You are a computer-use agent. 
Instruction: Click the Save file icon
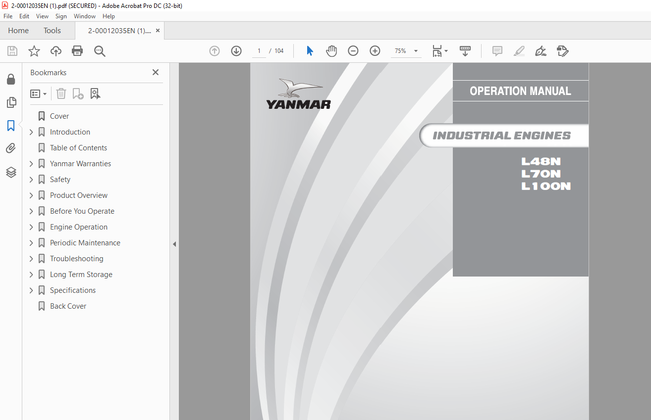[12, 51]
